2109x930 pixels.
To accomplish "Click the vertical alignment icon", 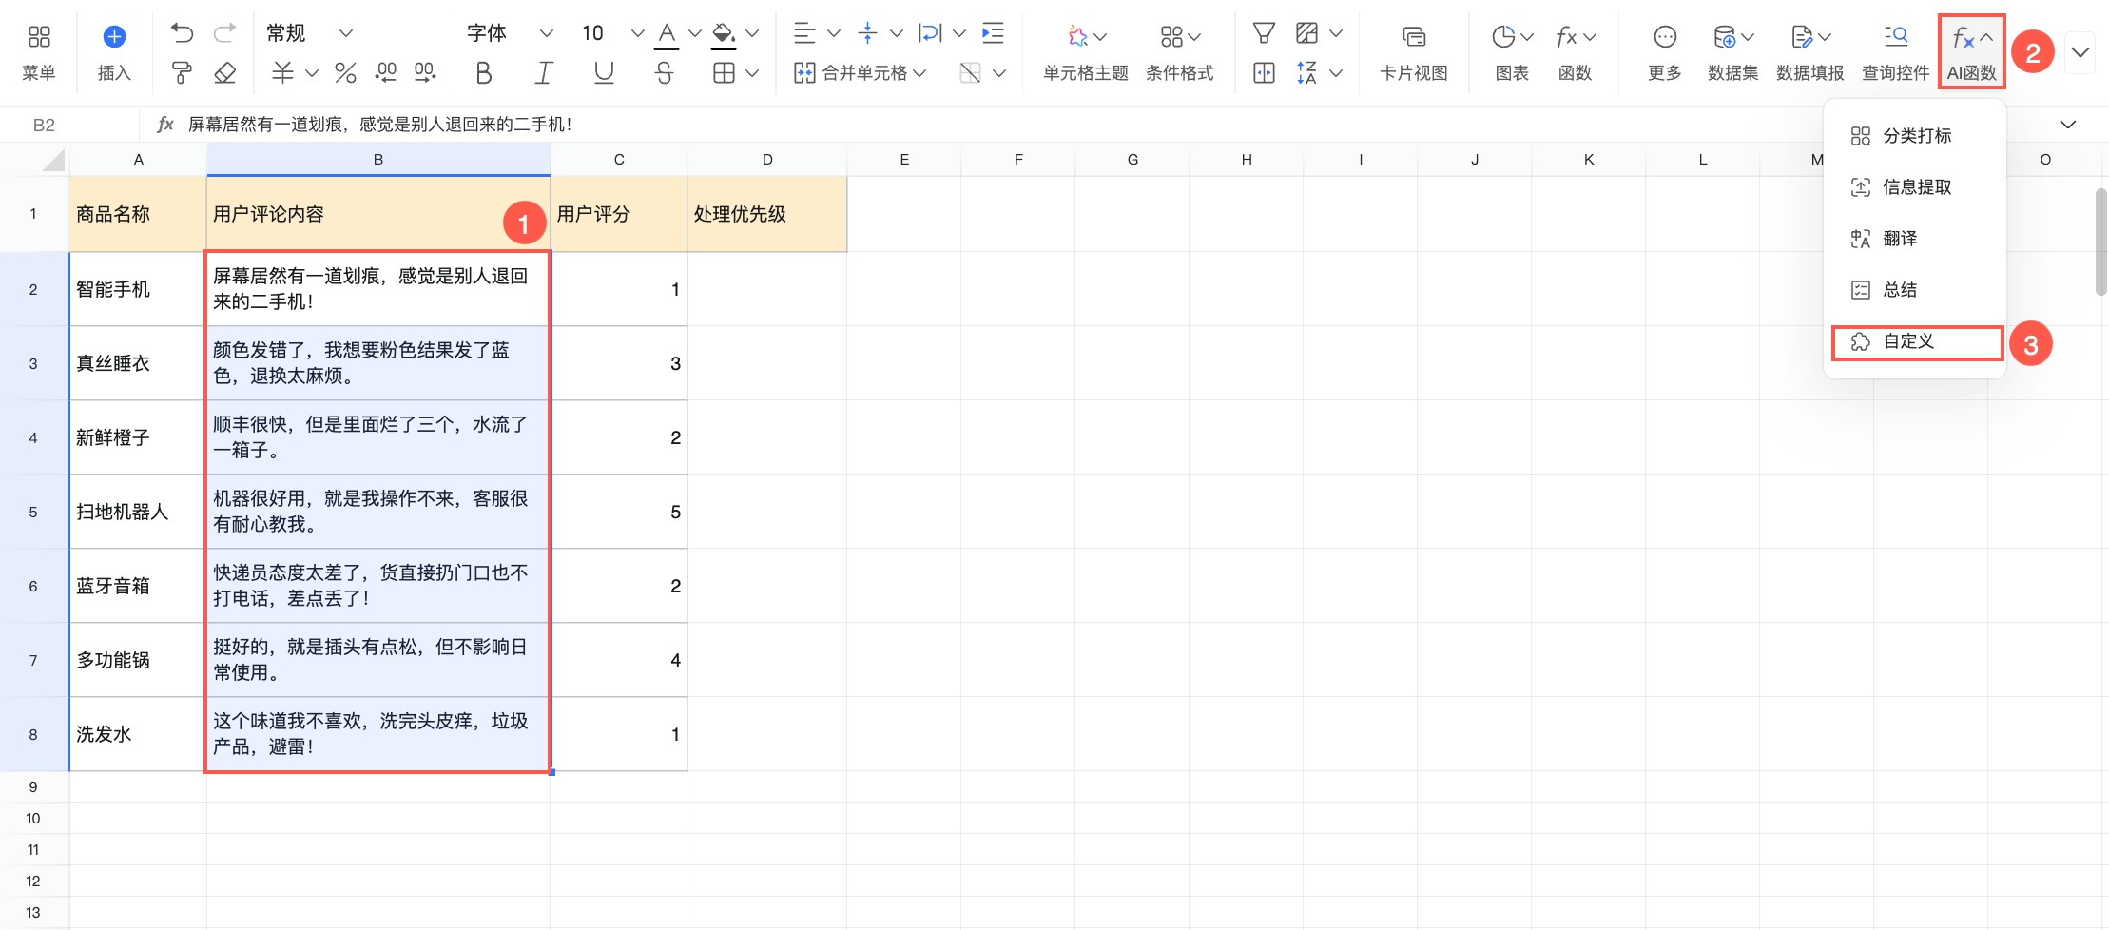I will (x=867, y=34).
